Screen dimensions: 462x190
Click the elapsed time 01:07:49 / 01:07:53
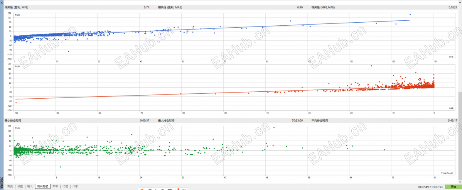pyautogui.click(x=430, y=187)
